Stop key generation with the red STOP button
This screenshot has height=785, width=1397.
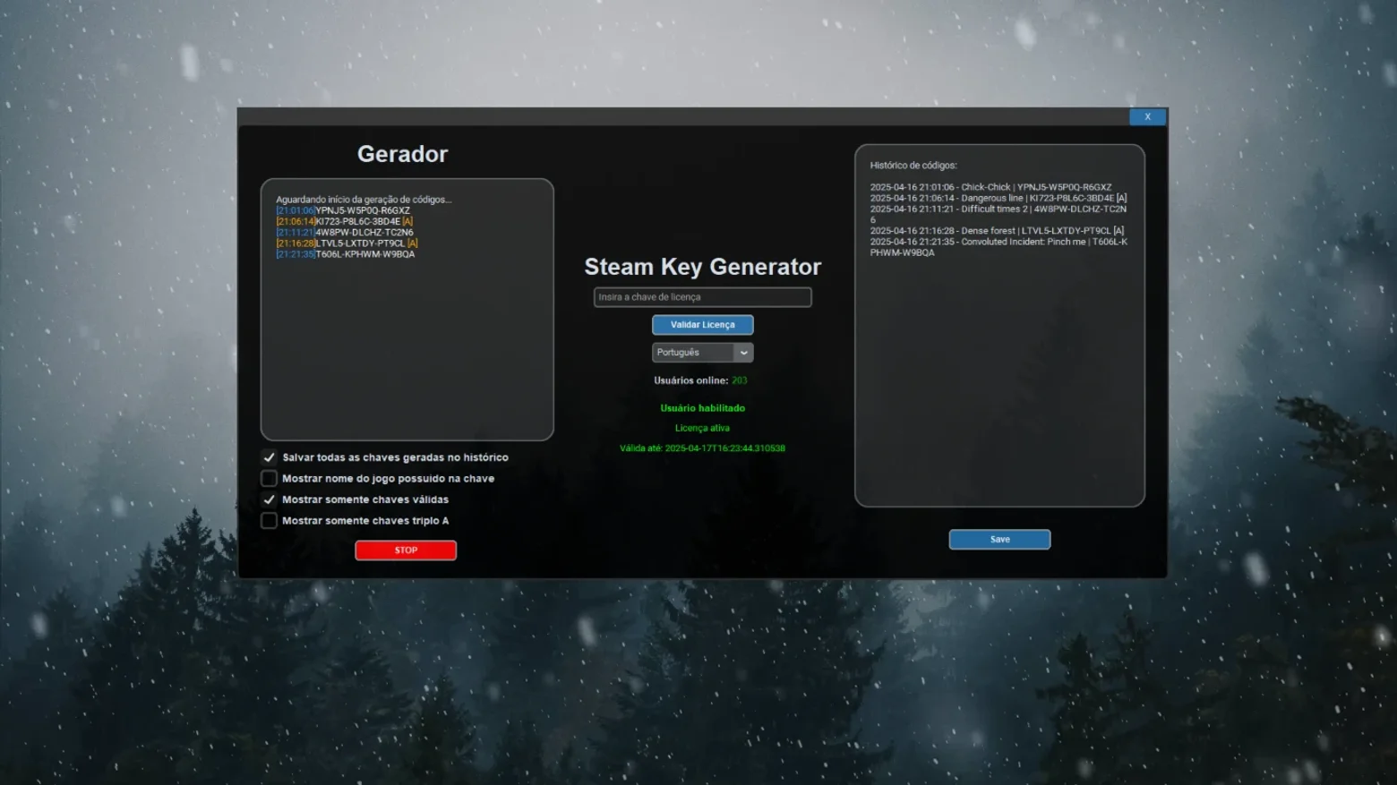[406, 550]
